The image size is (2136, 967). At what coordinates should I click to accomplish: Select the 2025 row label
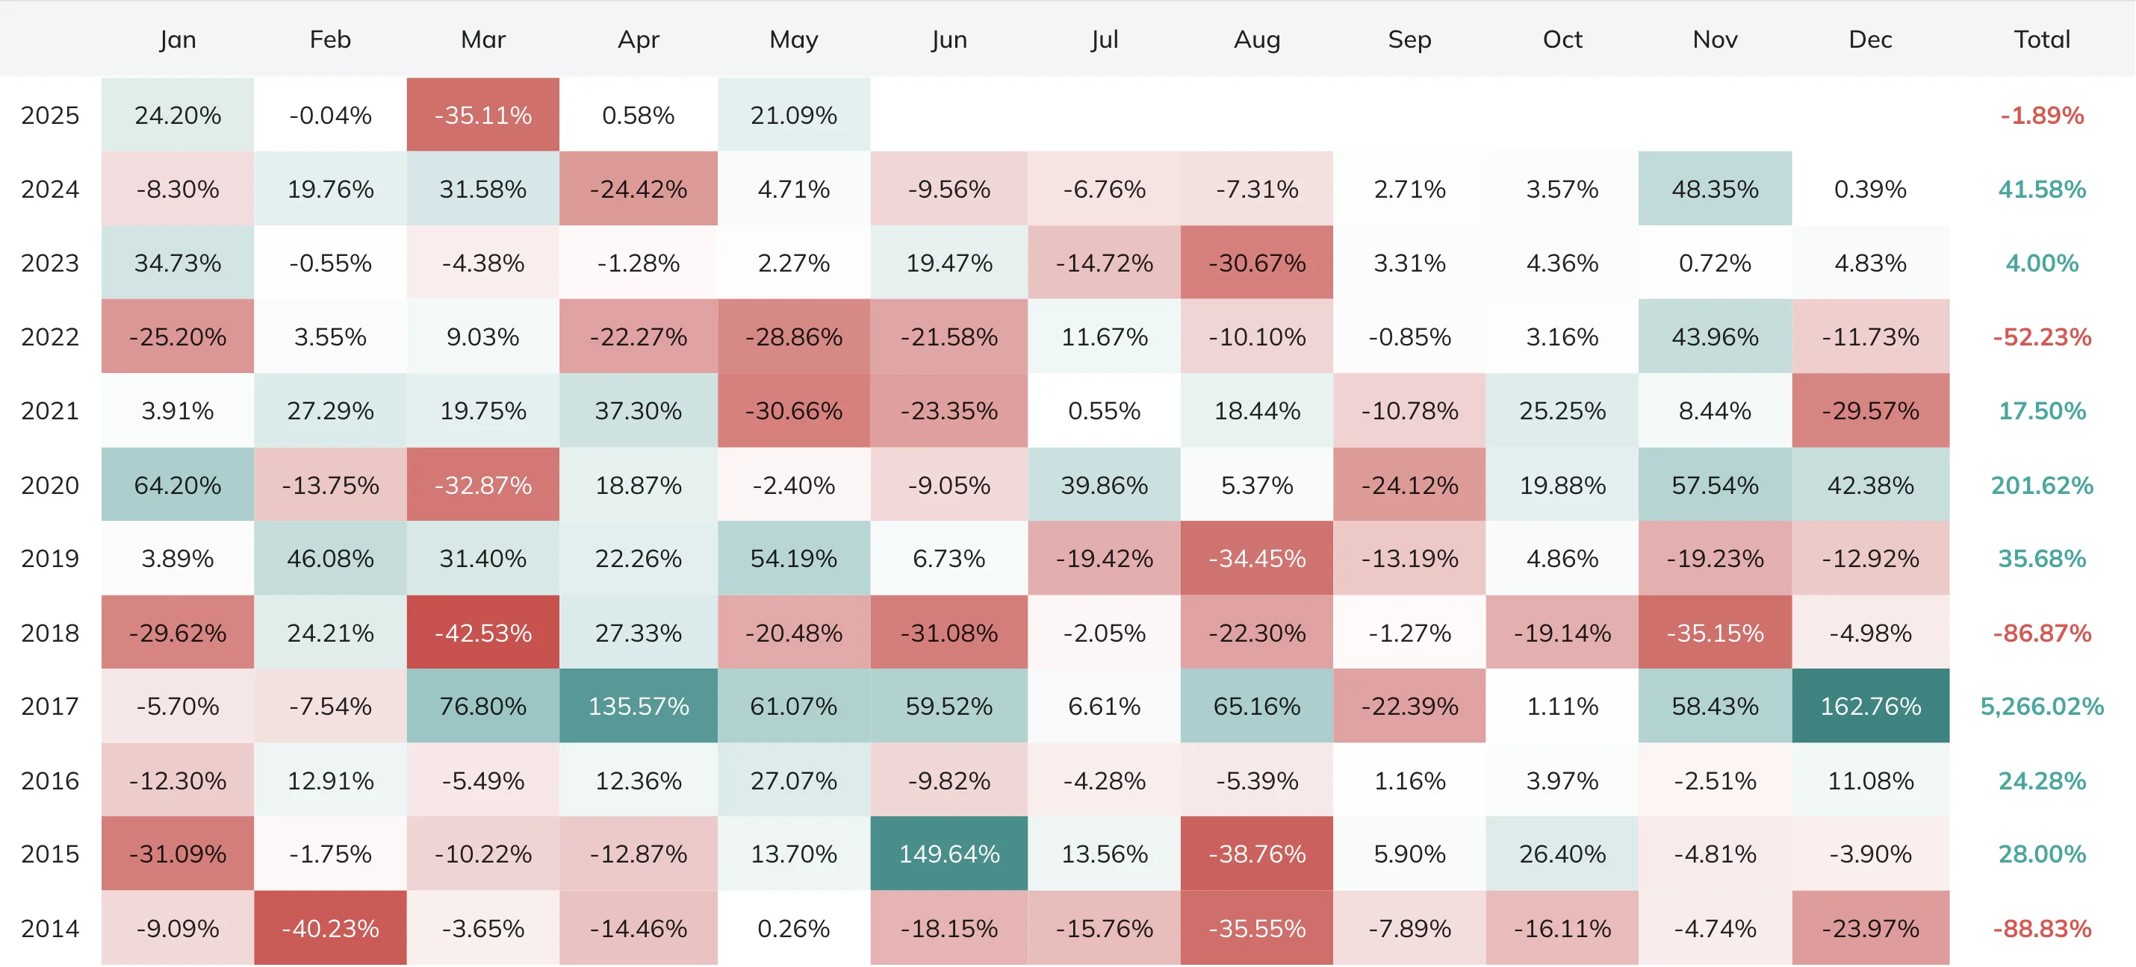50,115
